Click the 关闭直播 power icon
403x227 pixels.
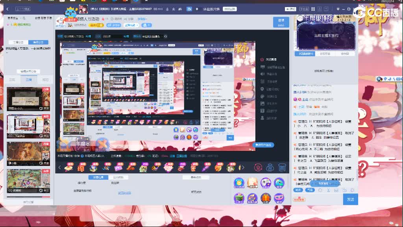pyautogui.click(x=262, y=60)
